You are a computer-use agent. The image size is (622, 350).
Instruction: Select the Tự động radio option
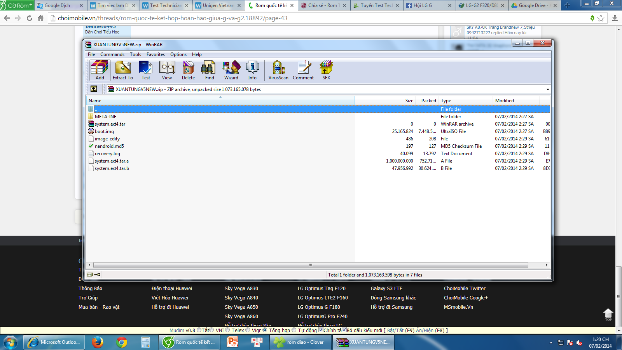tap(294, 330)
